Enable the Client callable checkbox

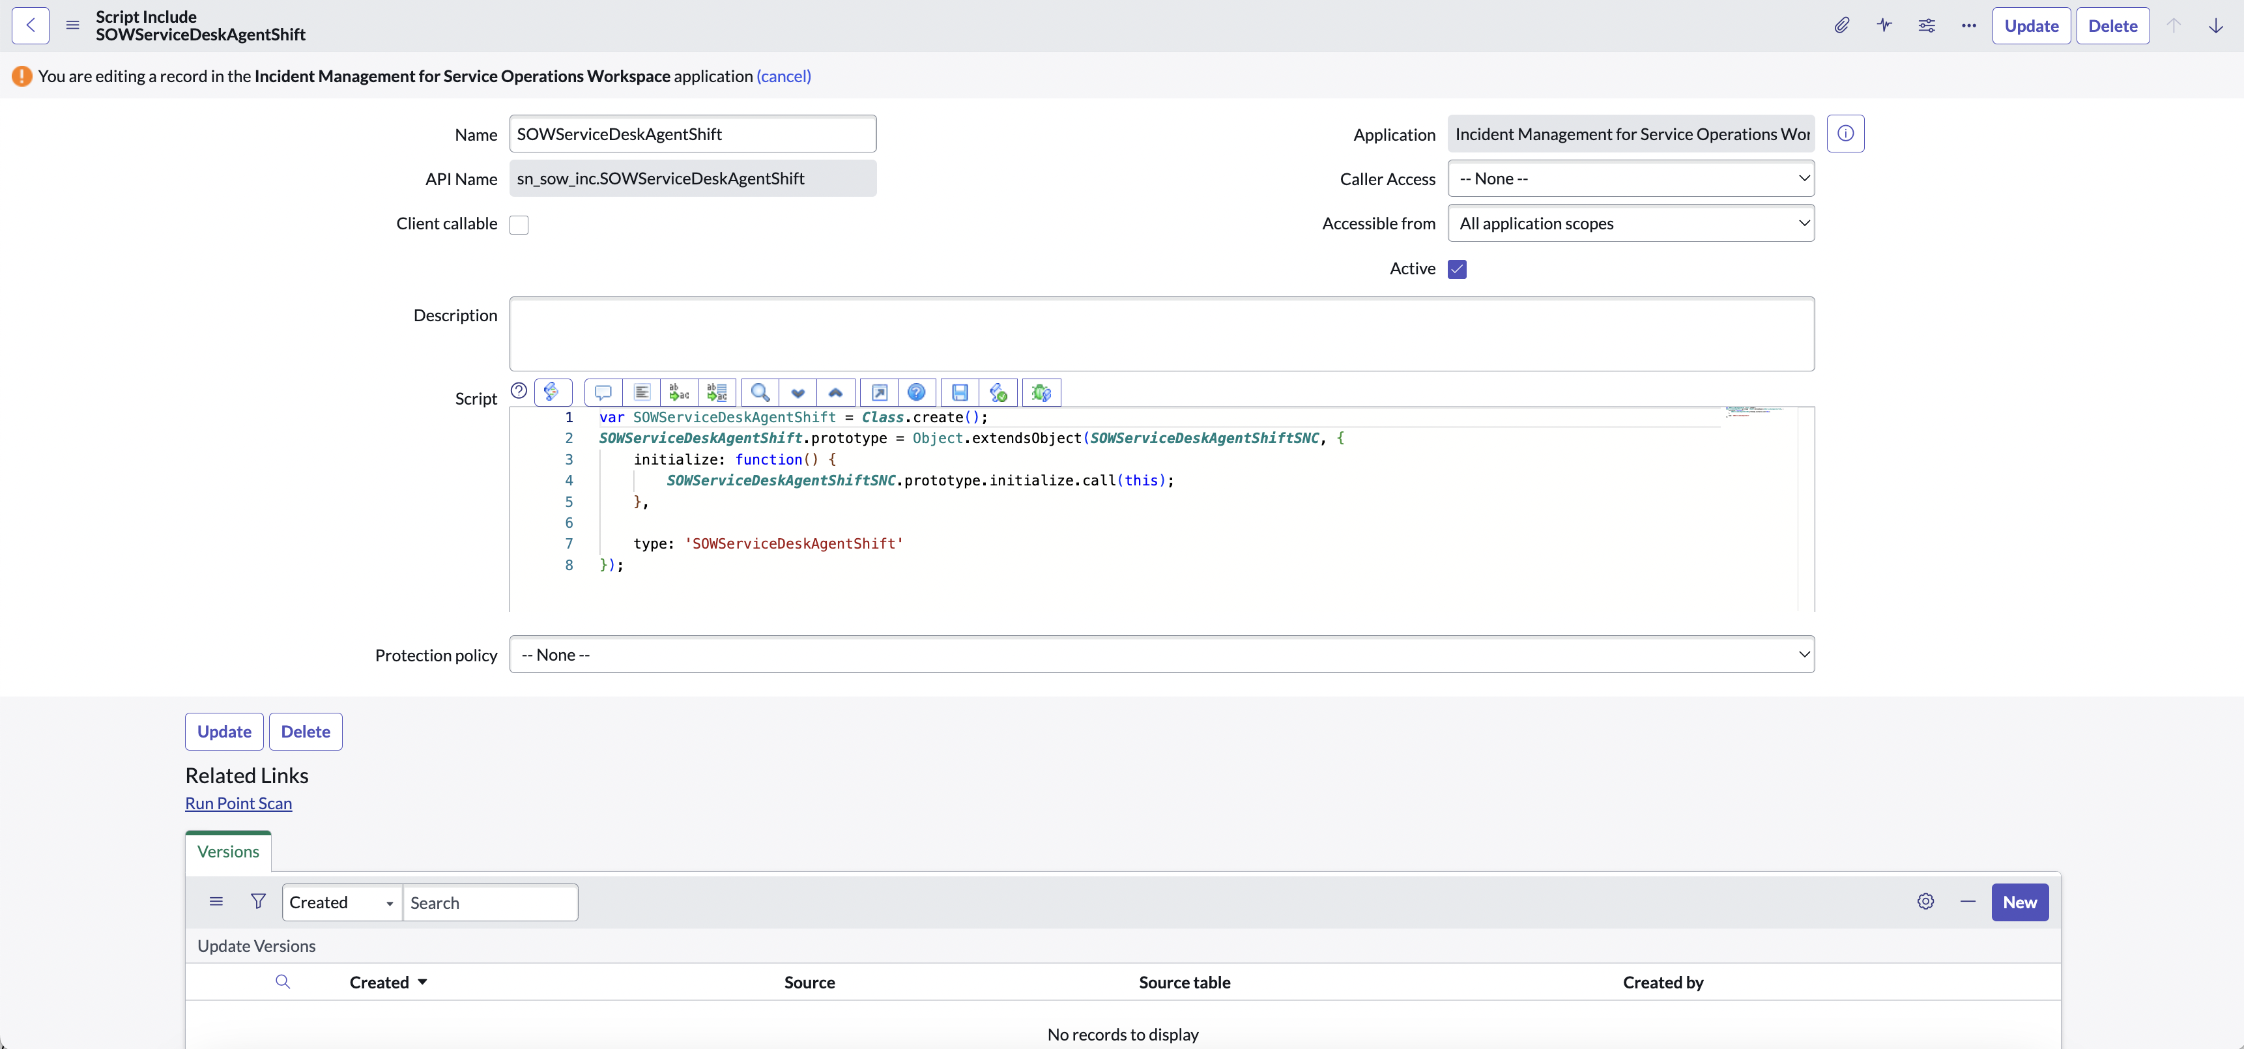click(x=519, y=225)
